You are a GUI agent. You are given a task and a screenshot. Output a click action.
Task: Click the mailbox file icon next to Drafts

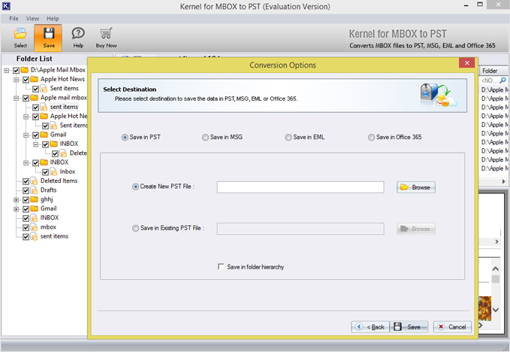[x=34, y=190]
